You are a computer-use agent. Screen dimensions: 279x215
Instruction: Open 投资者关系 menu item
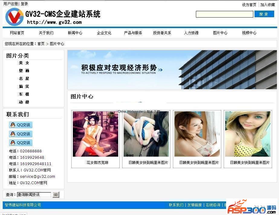[x=162, y=33]
